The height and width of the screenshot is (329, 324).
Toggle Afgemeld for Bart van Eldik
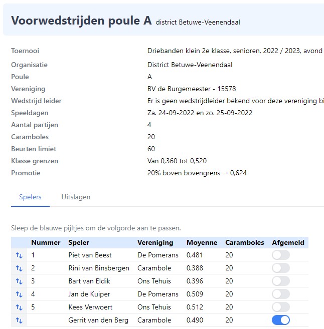[281, 281]
